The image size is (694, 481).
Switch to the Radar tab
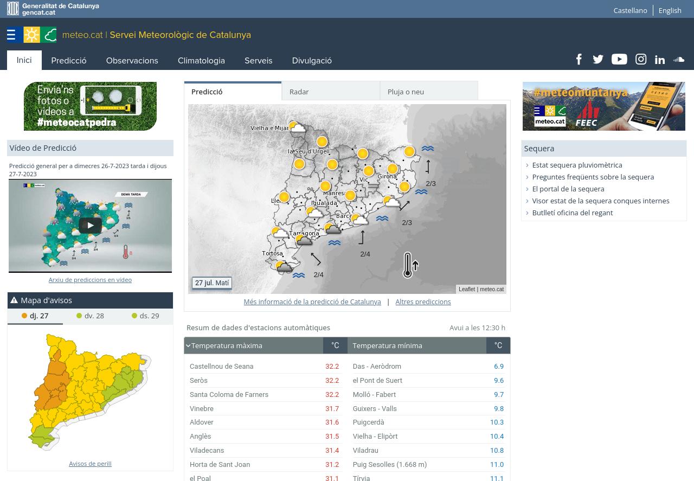coord(330,92)
